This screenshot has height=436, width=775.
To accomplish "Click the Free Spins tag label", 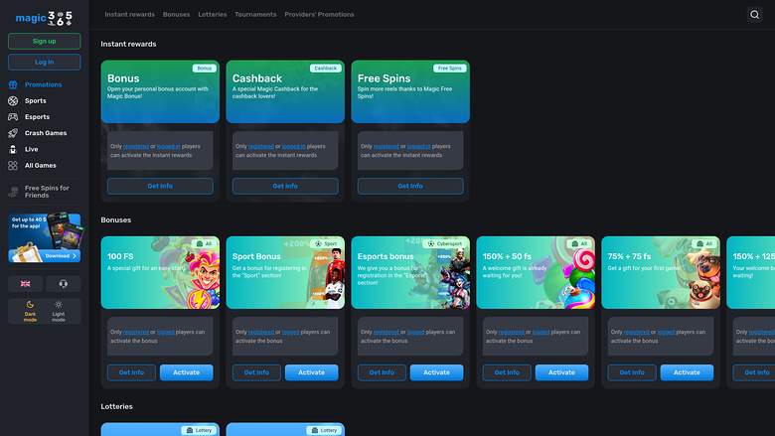I will (x=450, y=69).
